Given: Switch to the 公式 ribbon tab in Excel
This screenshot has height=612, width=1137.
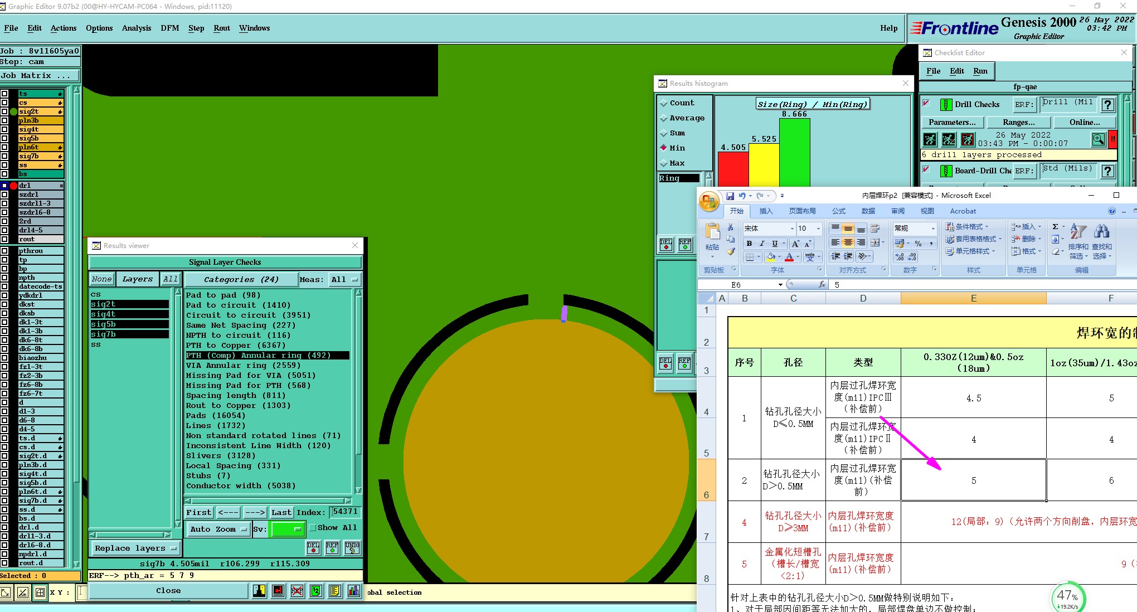Looking at the screenshot, I should click(x=838, y=211).
